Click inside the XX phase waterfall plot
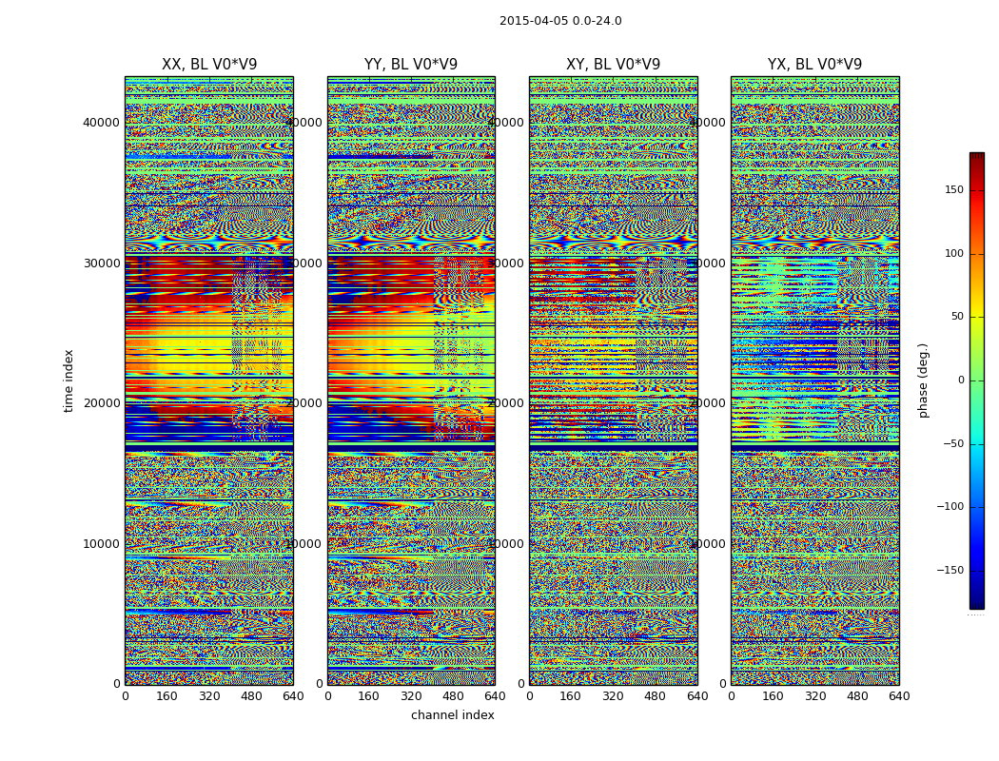999x761 pixels. 209,380
